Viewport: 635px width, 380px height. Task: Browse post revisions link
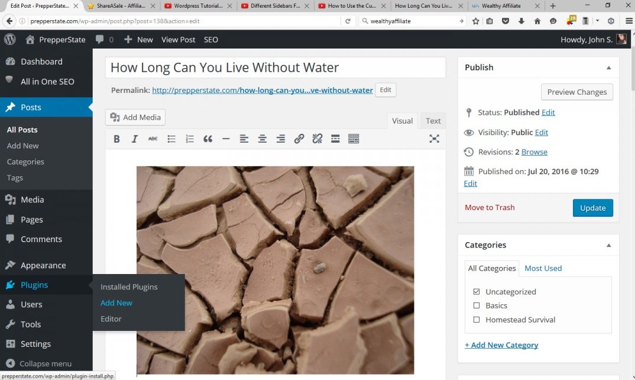534,152
